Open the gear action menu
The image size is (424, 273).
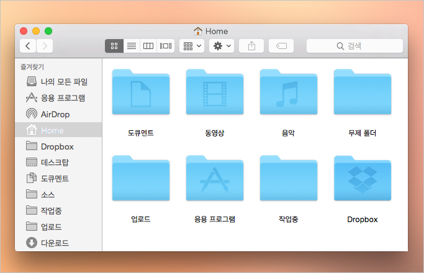pyautogui.click(x=222, y=46)
